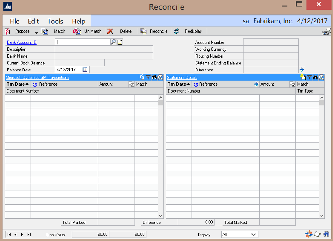Toggle the Match checkbox in GP Transactions header
The image size is (333, 241).
131,84
